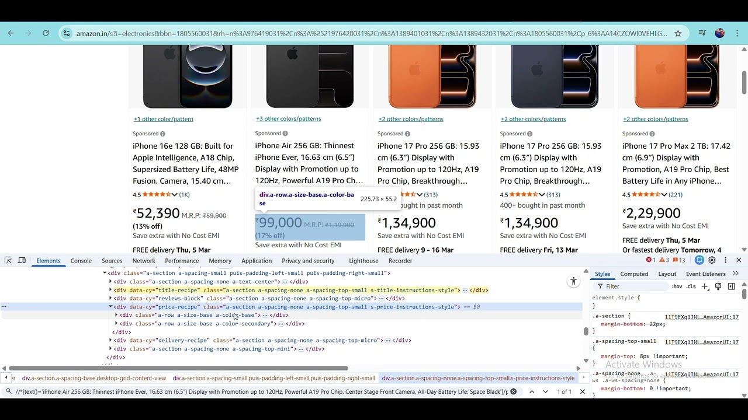Switch to the Console tab

click(81, 261)
